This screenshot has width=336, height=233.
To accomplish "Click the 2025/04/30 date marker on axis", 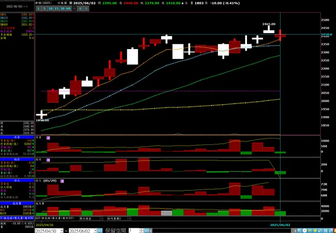I will point(44,225).
